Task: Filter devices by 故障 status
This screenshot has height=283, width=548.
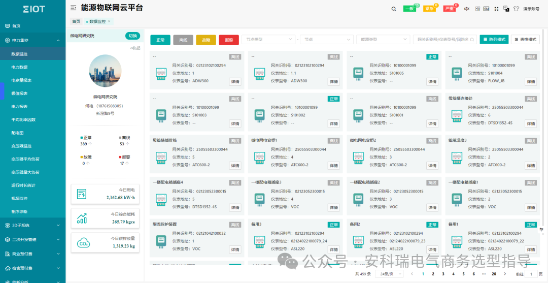Action: coord(206,40)
